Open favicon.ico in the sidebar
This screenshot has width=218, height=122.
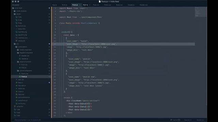pos(22,26)
